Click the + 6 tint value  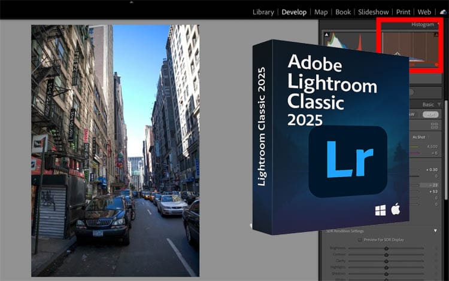(x=435, y=153)
